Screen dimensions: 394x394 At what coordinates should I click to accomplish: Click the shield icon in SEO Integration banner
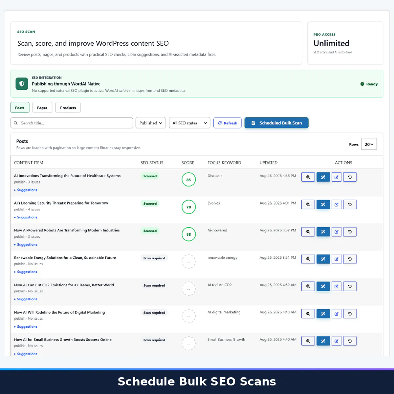(x=22, y=84)
